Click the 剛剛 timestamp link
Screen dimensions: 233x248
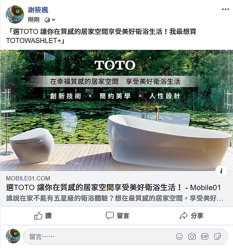click(x=34, y=20)
